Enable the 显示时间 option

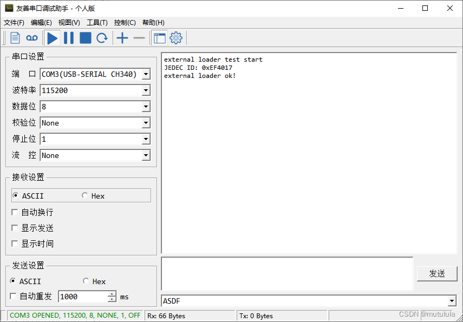[15, 244]
